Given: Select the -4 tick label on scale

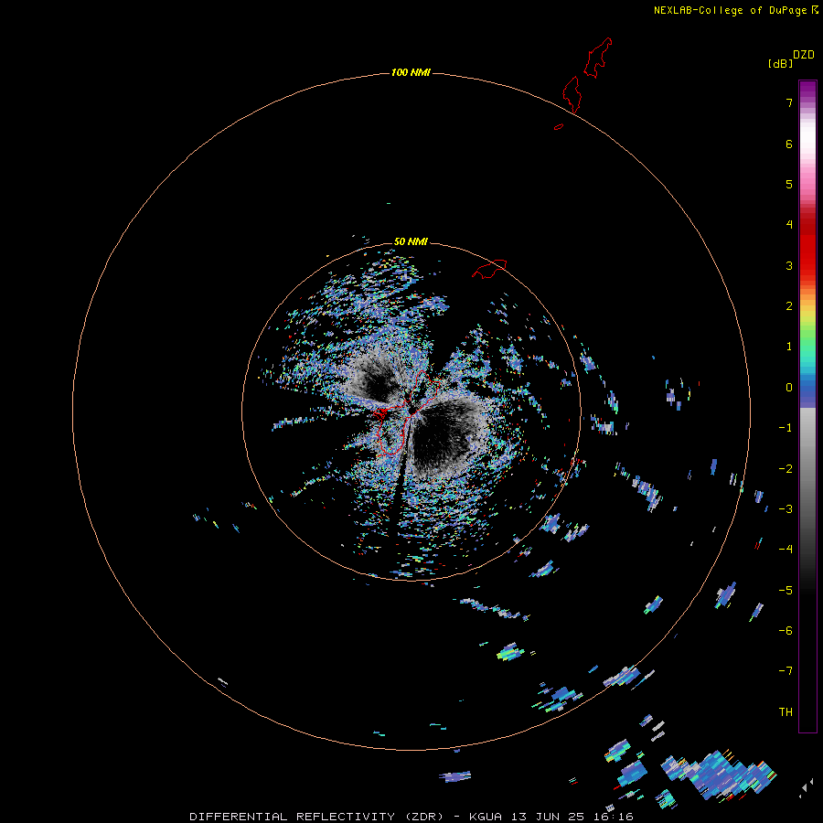Looking at the screenshot, I should (x=786, y=549).
